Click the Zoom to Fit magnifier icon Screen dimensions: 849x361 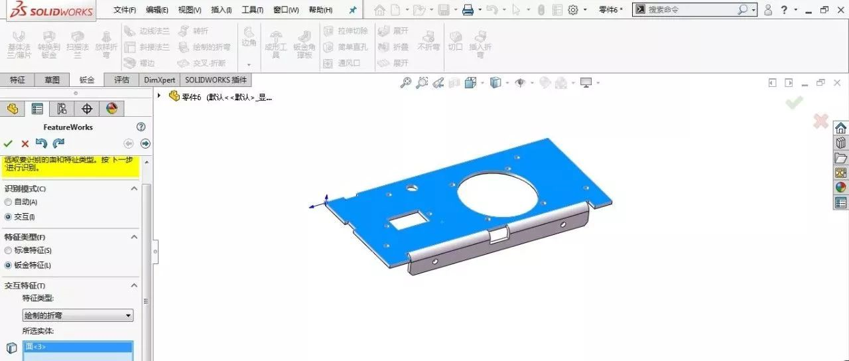tap(406, 83)
